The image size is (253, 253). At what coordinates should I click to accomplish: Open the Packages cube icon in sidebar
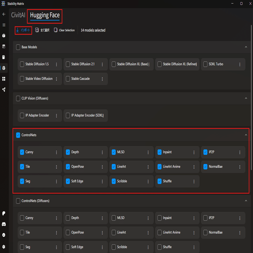pyautogui.click(x=4, y=36)
